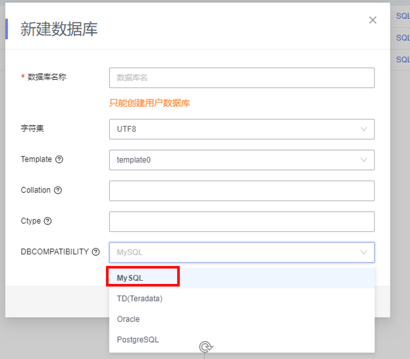Select MySQL from compatibility list

pyautogui.click(x=242, y=278)
